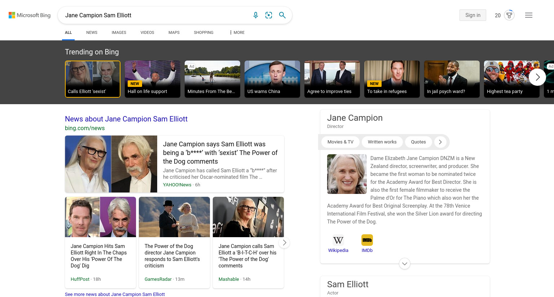The width and height of the screenshot is (554, 297).
Task: Switch to the IMAGES tab
Action: click(119, 32)
